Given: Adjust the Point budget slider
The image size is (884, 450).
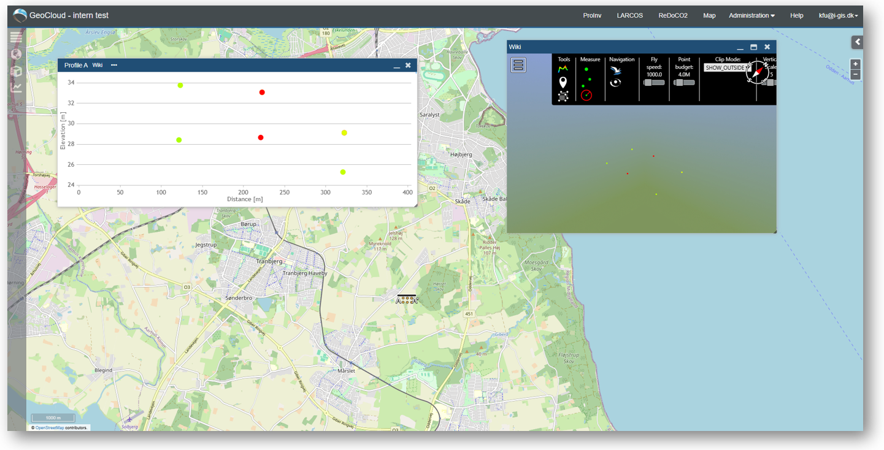Looking at the screenshot, I should pyautogui.click(x=684, y=82).
